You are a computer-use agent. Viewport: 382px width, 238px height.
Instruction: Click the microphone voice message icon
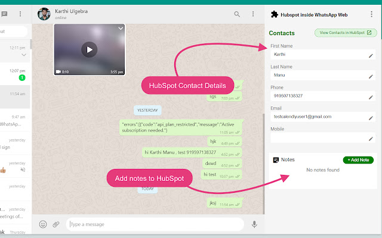coord(254,224)
